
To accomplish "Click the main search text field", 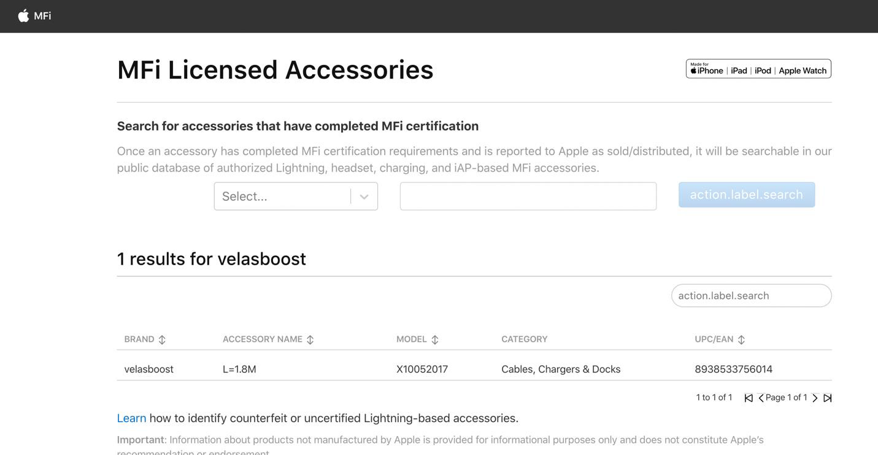I will point(528,197).
